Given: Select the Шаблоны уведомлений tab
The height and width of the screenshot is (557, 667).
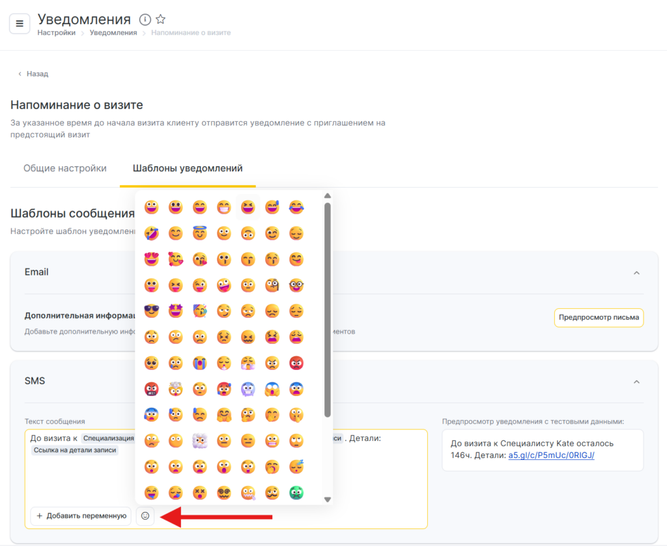Looking at the screenshot, I should (x=188, y=168).
